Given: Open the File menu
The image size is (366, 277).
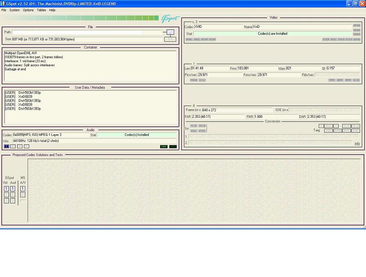Looking at the screenshot, I should point(4,10).
